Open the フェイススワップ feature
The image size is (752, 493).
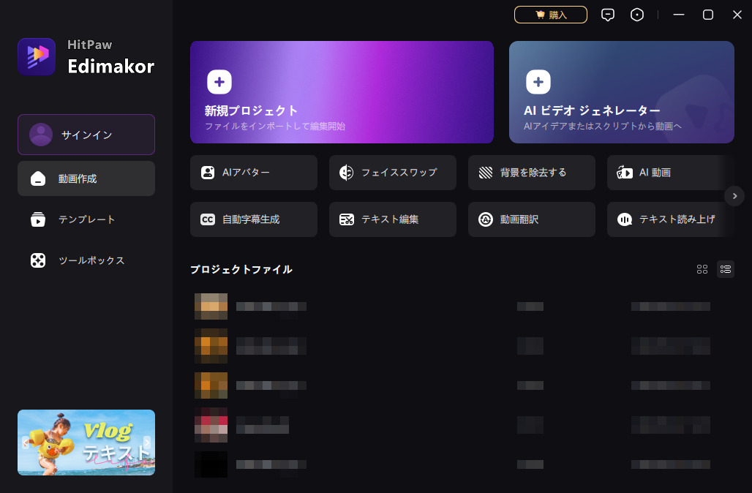coord(392,173)
